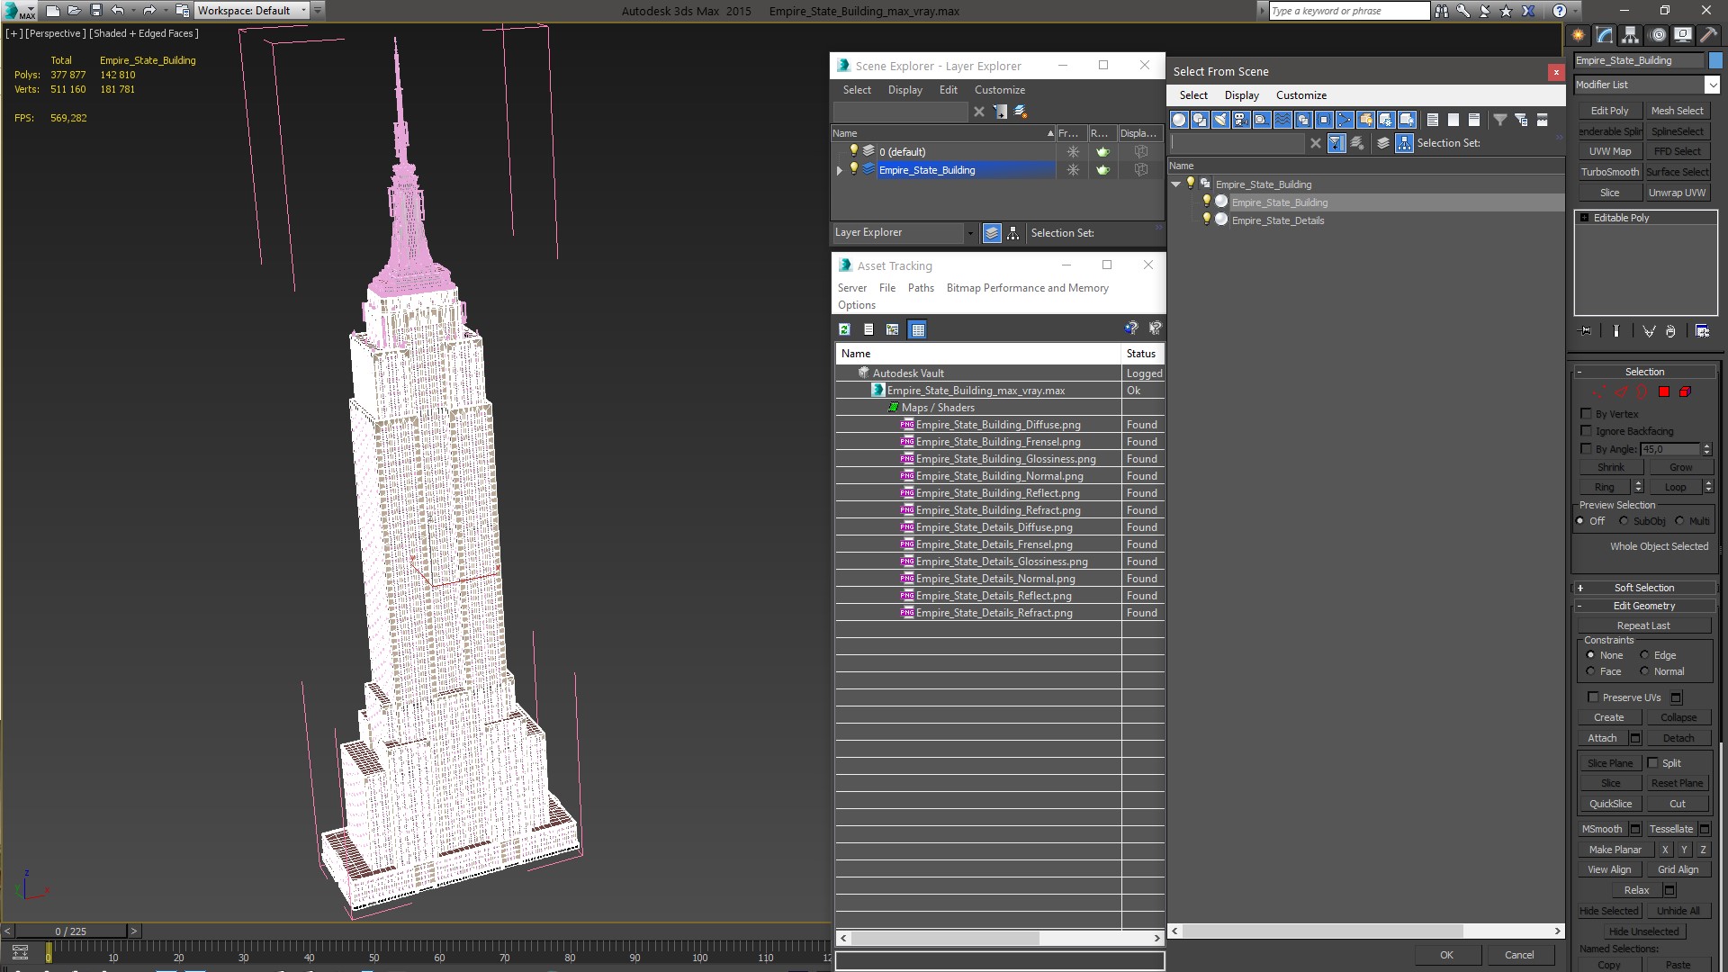Click the Unwrap UVW modifier button
This screenshot has height=972, width=1728.
1677,193
